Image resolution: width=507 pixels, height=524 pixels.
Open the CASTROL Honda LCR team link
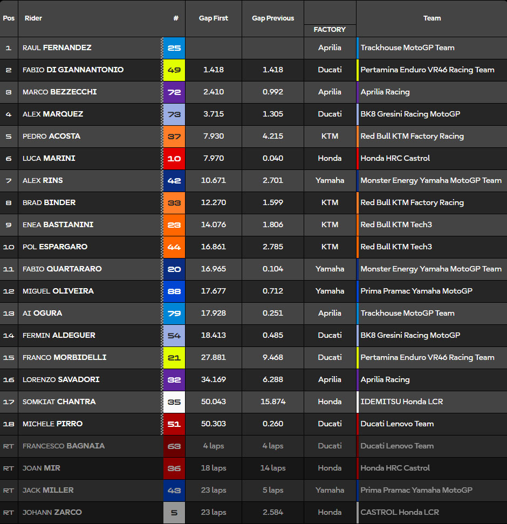click(400, 513)
